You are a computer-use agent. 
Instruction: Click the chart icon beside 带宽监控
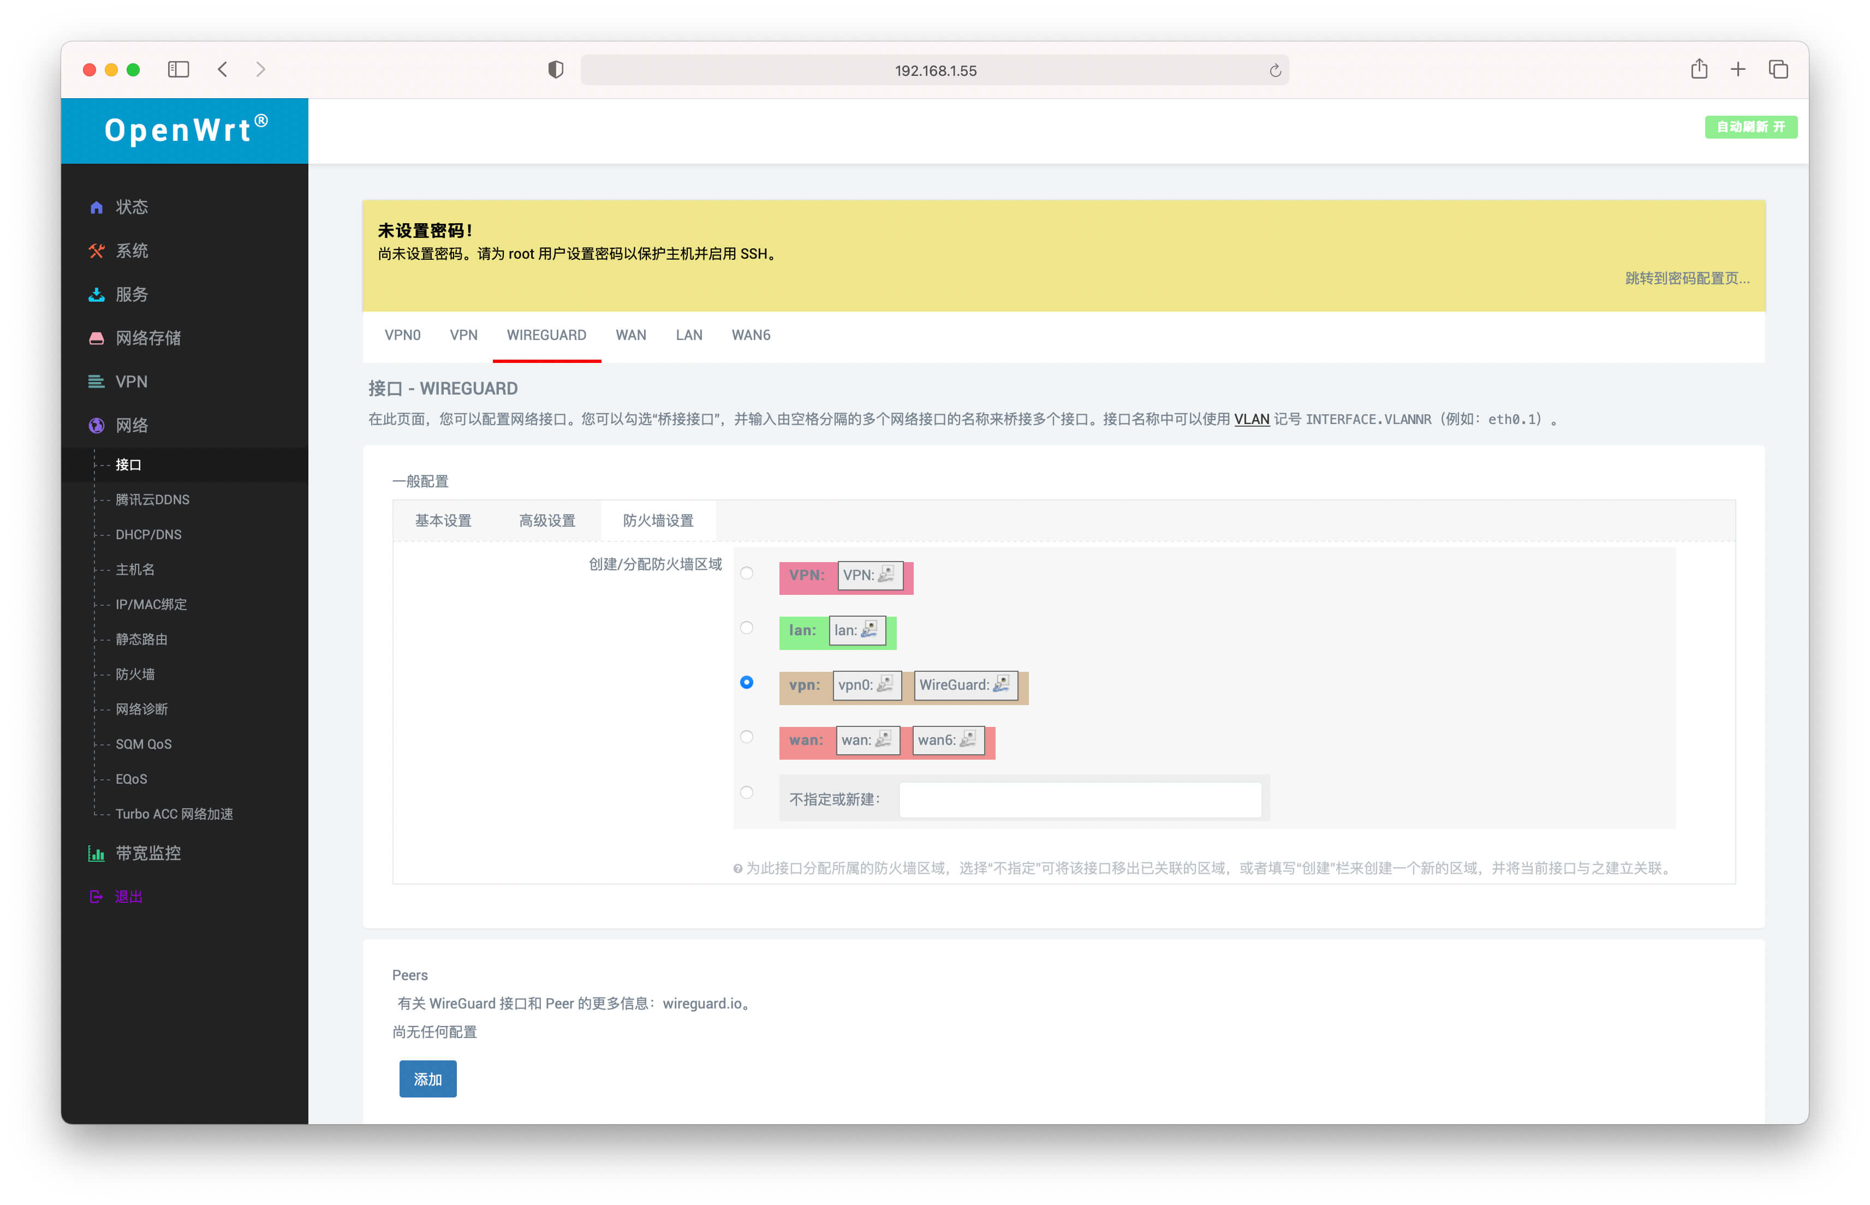tap(96, 854)
